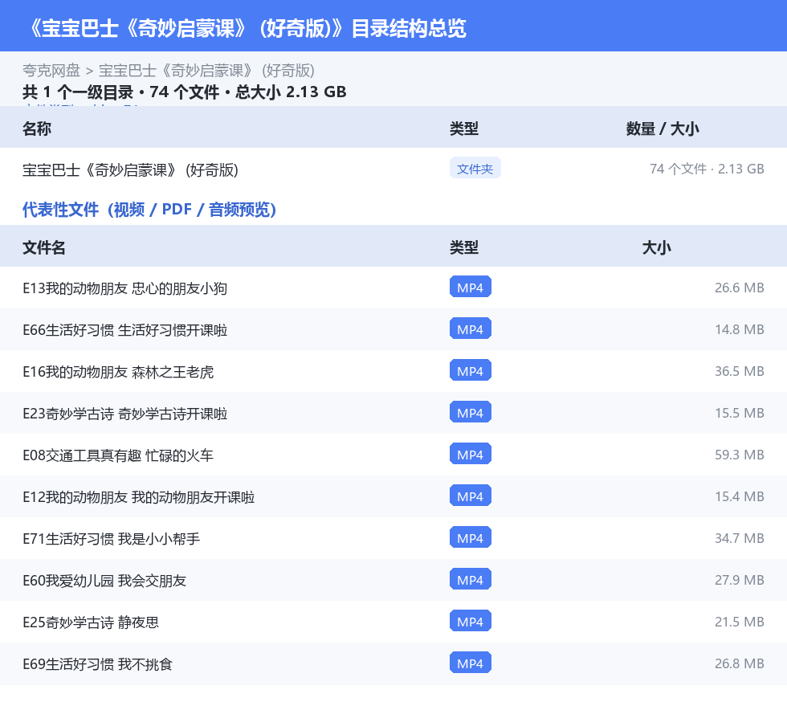
Task: Click MP4 badge for E71 row
Action: pos(471,537)
